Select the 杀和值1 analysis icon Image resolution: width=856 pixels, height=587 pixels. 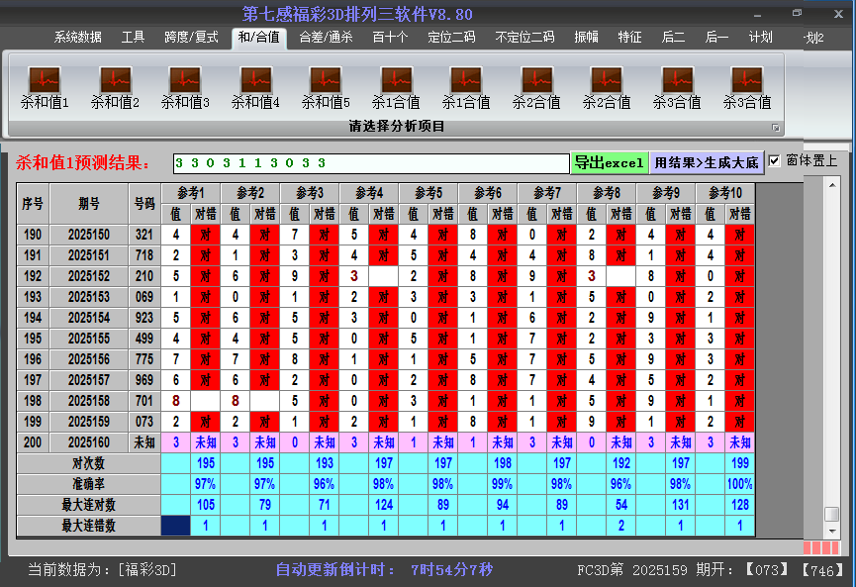45,87
